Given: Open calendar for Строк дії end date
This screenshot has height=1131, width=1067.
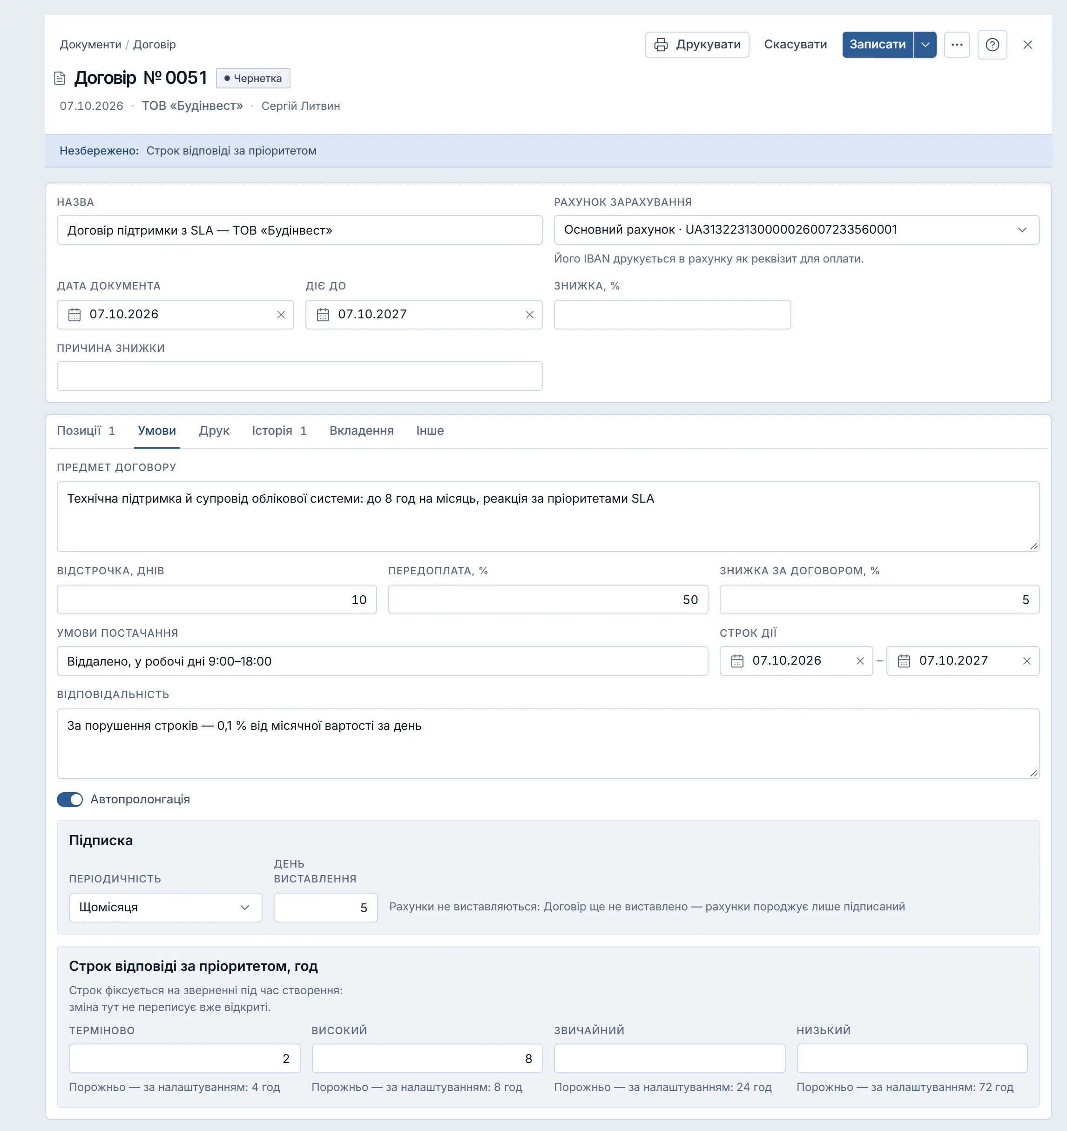Looking at the screenshot, I should (904, 660).
